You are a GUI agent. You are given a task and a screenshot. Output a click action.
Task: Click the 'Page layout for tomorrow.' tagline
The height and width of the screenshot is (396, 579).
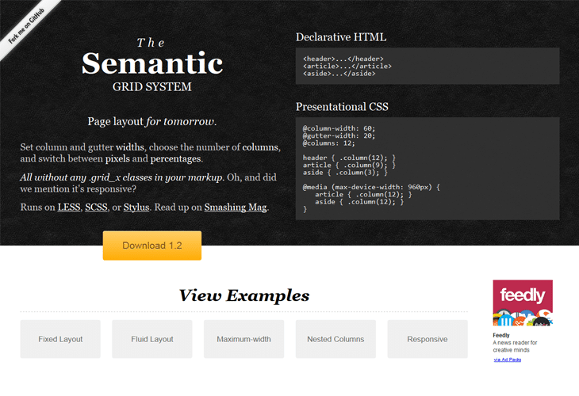[x=152, y=122]
